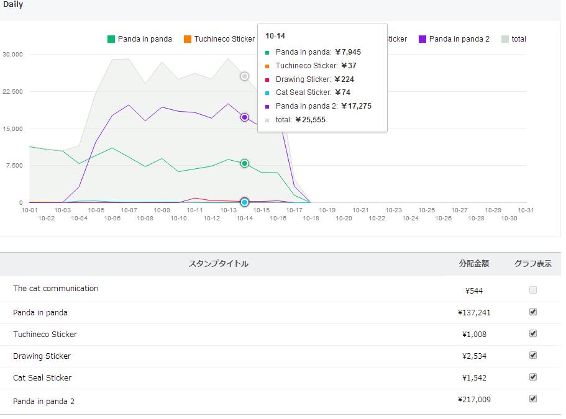Click the ¥217,009 amount in the table
Image resolution: width=566 pixels, height=419 pixels.
474,400
